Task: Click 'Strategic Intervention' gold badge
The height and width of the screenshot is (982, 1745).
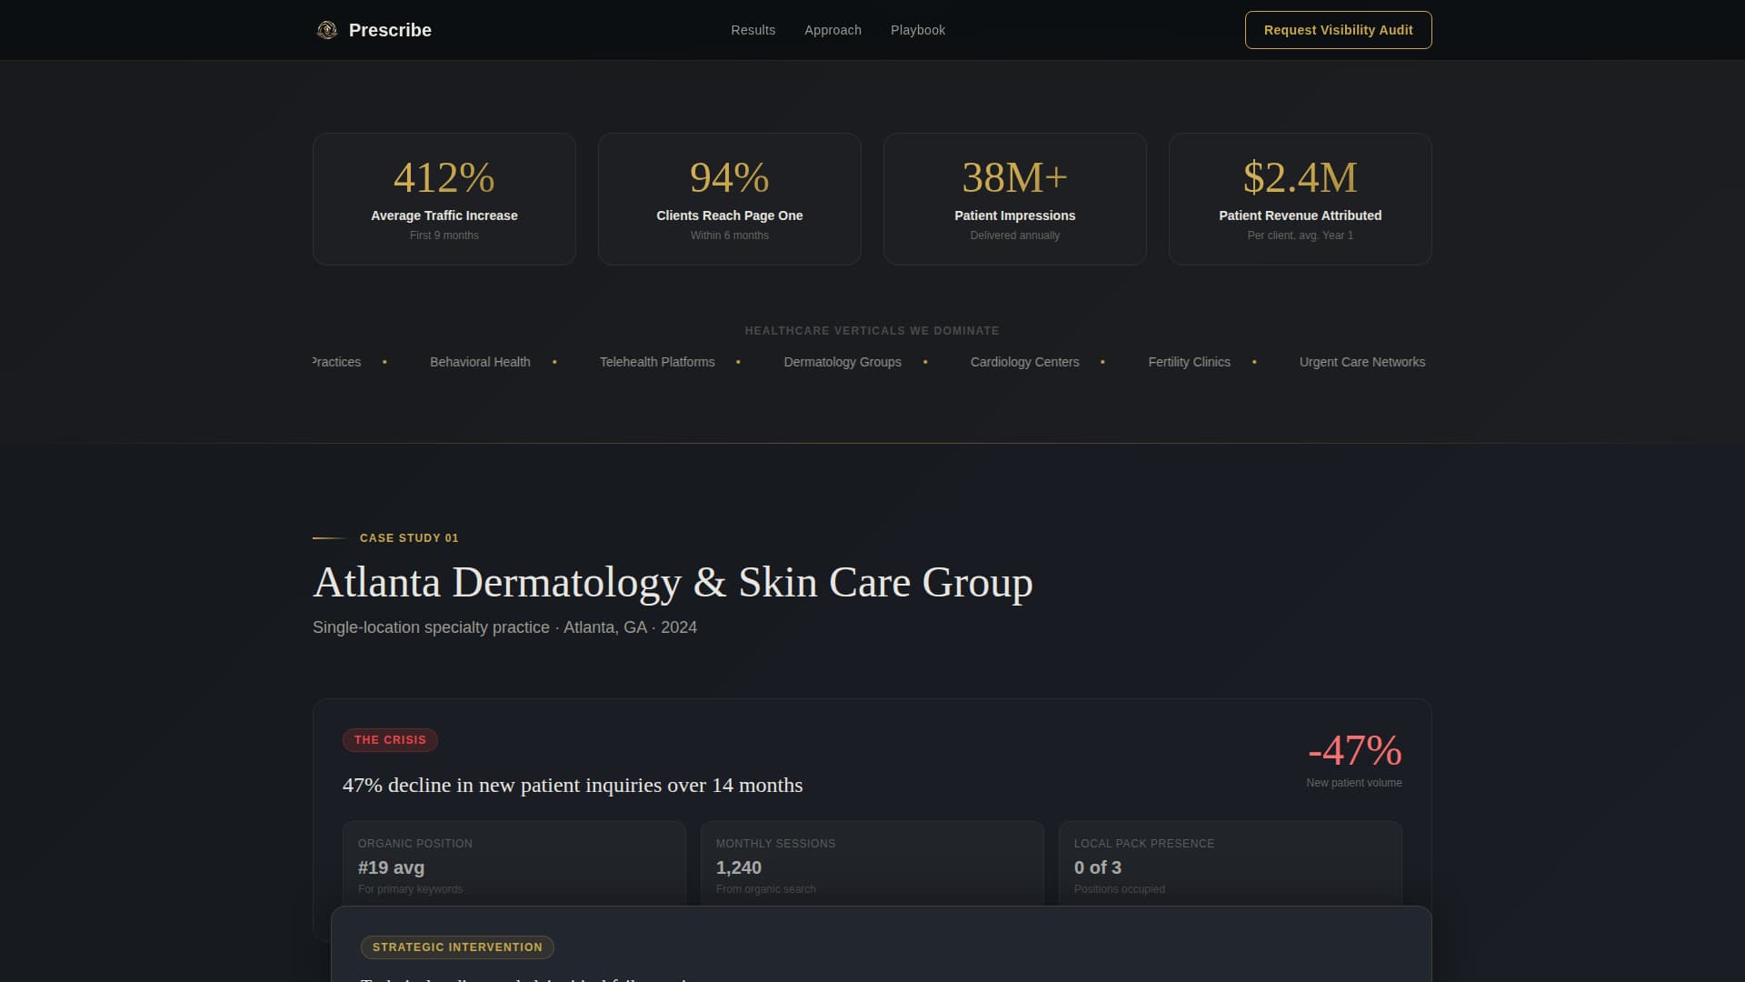Action: (x=457, y=947)
